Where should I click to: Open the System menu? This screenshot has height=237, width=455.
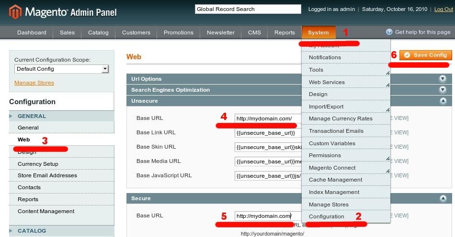pyautogui.click(x=318, y=32)
